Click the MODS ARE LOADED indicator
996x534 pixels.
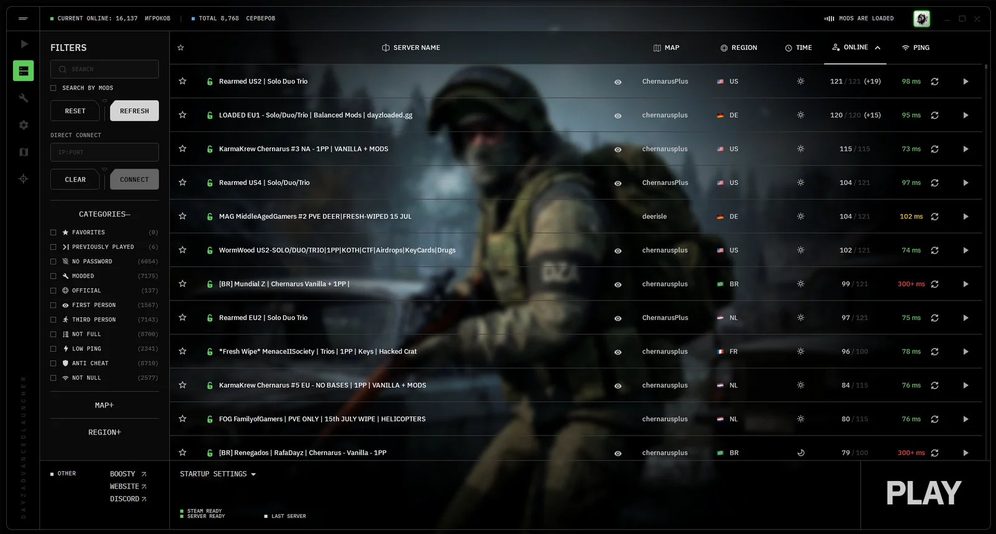(859, 19)
